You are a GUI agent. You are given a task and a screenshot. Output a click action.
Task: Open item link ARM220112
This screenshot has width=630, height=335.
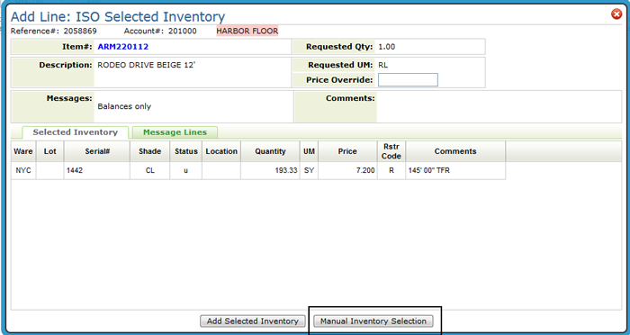123,47
